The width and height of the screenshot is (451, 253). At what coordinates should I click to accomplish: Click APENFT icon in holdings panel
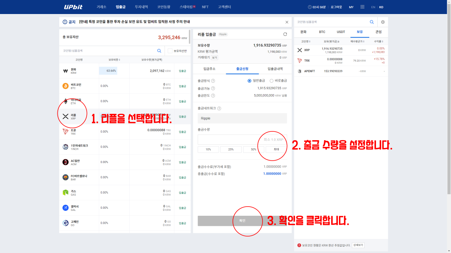(x=300, y=71)
